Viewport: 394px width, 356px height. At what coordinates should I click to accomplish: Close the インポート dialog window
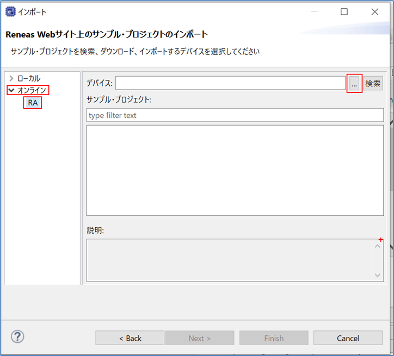point(375,12)
